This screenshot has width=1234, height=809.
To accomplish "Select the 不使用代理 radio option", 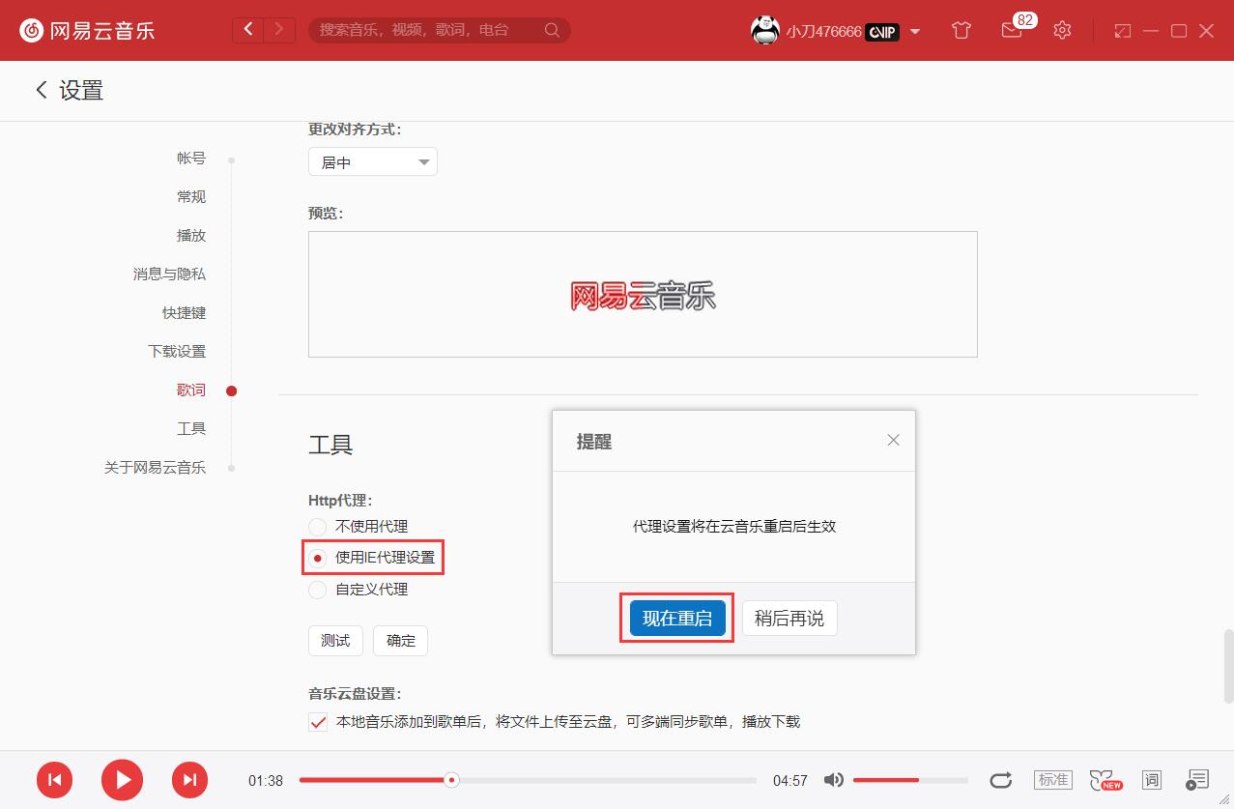I will [317, 526].
